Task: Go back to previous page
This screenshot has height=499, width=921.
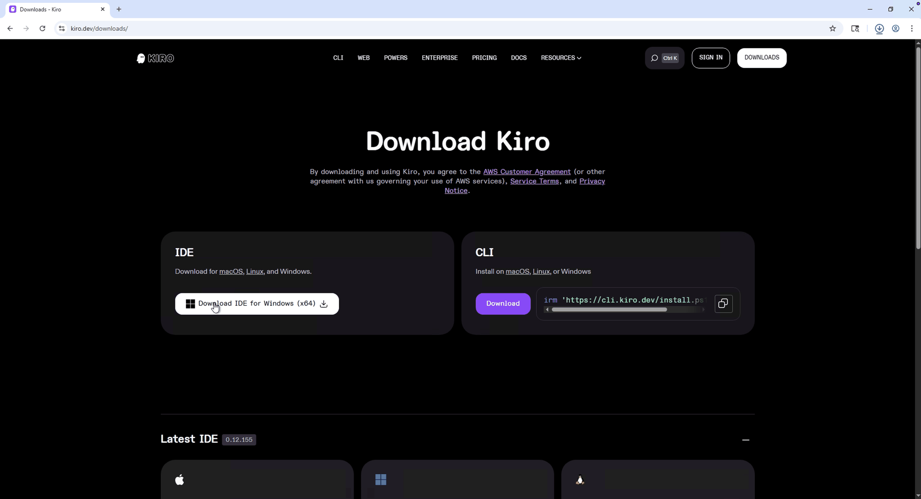Action: pos(10,29)
